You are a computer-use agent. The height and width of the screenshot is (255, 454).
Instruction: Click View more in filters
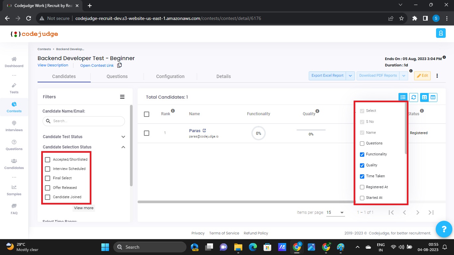pyautogui.click(x=84, y=208)
